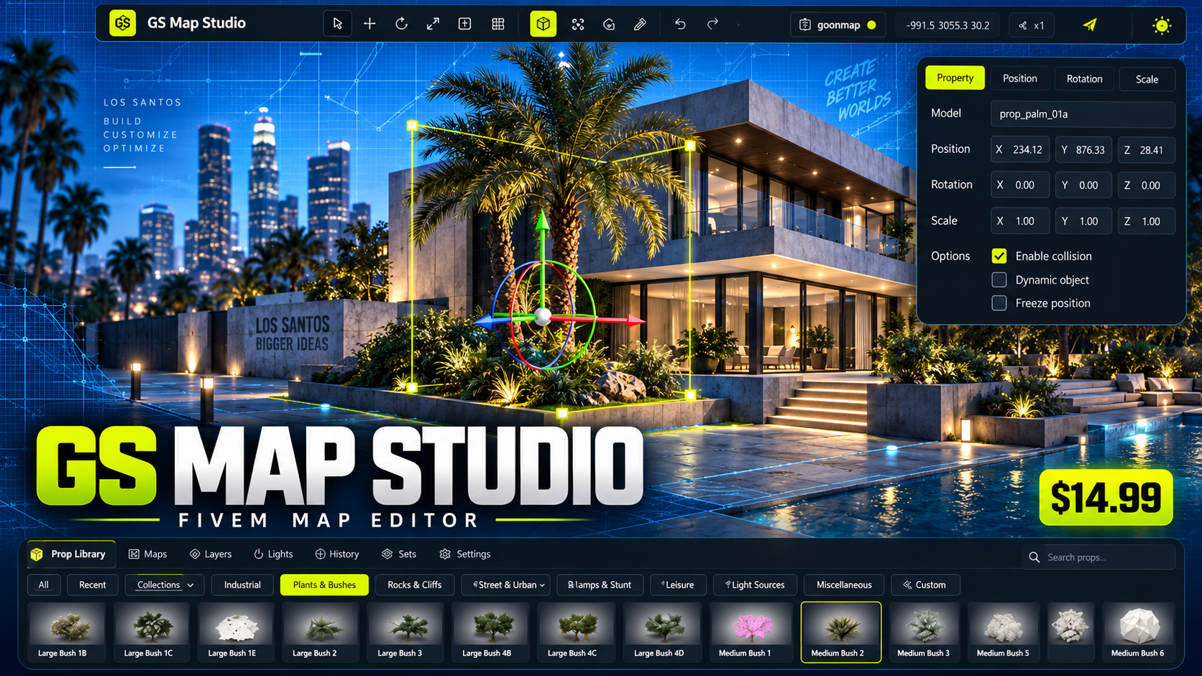Viewport: 1202px width, 676px height.
Task: Select the Plants & Bushes category
Action: 324,585
